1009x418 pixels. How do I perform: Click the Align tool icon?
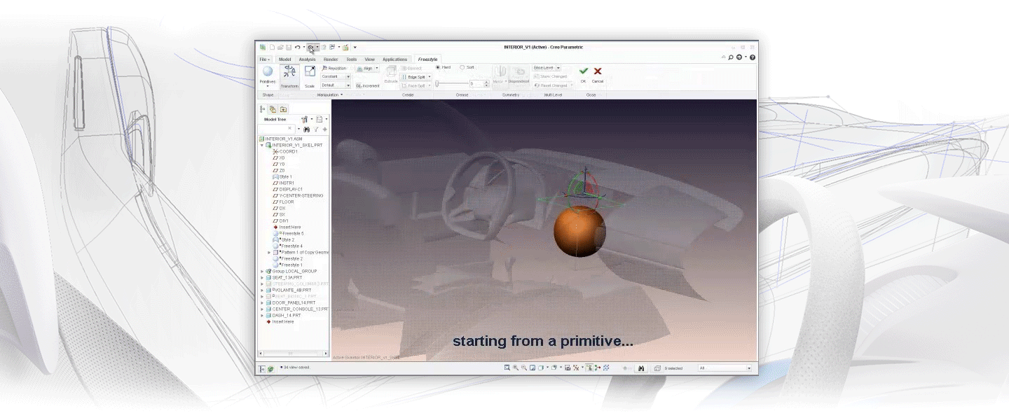click(x=359, y=69)
